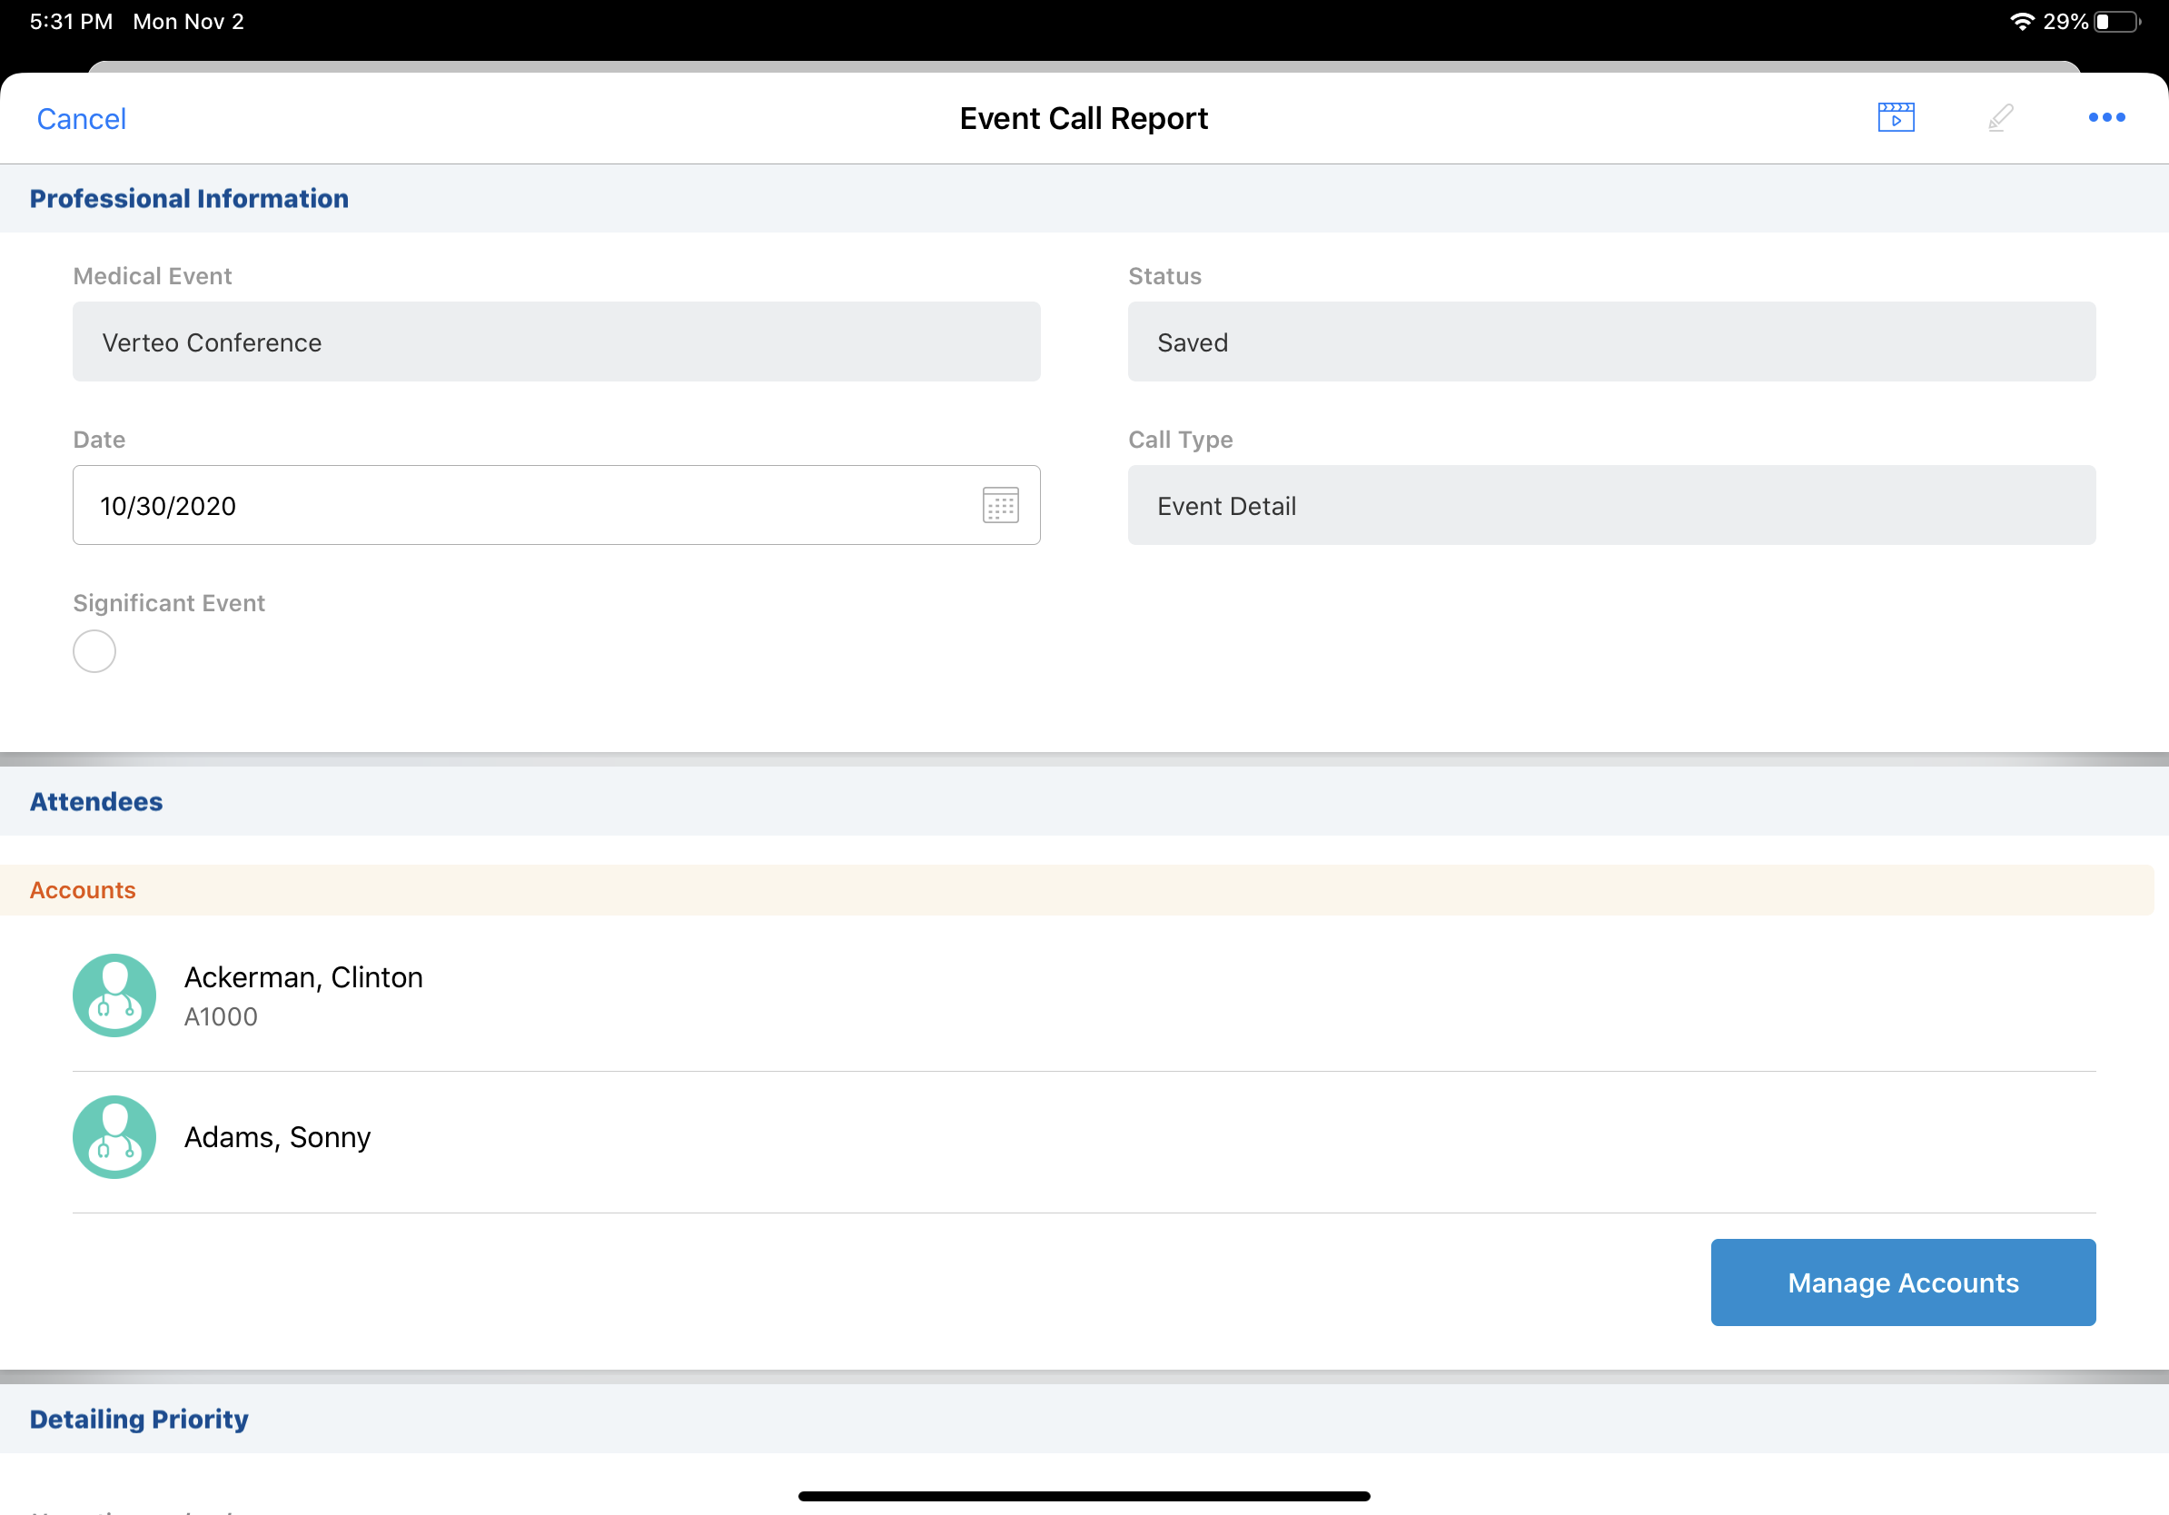Tap the Wi-Fi status icon

click(2021, 22)
